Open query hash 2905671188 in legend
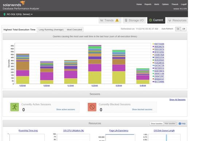Viewport: 212px width, 141px height. click(x=159, y=73)
